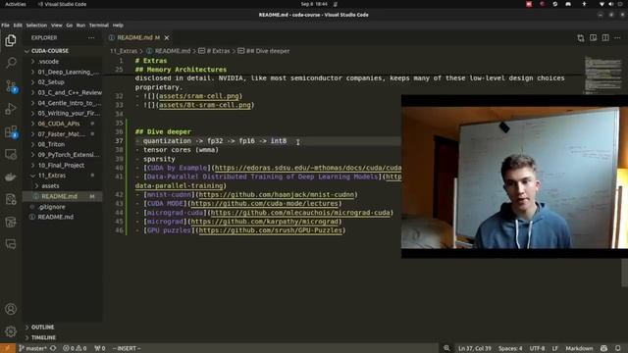
Task: Open the Selection menu
Action: pyautogui.click(x=36, y=25)
